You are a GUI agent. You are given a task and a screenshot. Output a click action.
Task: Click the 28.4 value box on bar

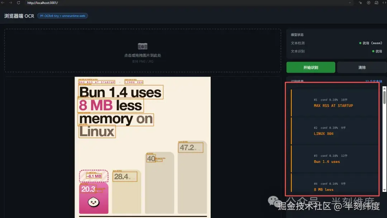pos(125,176)
